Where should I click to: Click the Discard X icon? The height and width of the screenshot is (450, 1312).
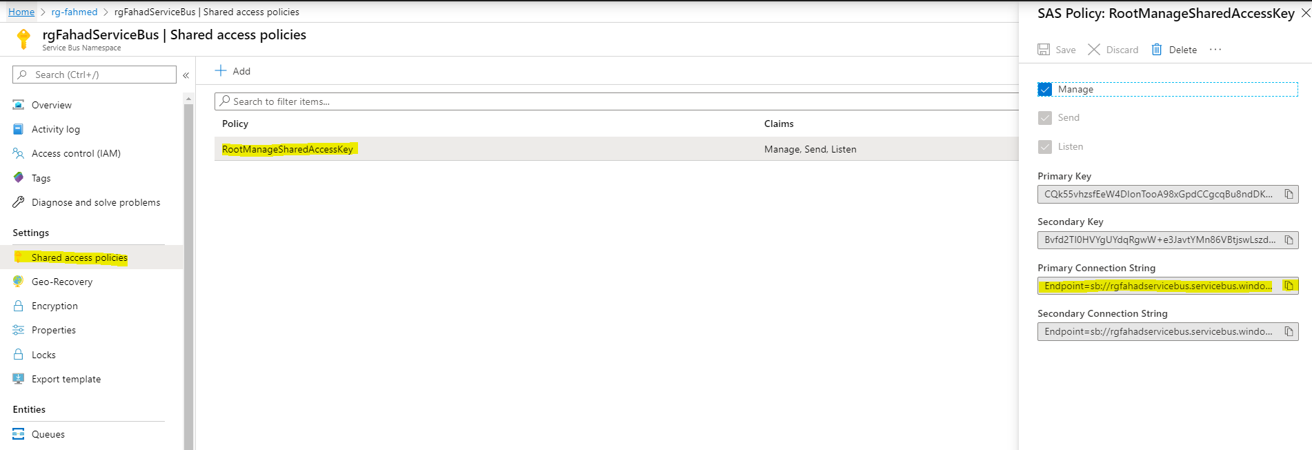point(1094,50)
